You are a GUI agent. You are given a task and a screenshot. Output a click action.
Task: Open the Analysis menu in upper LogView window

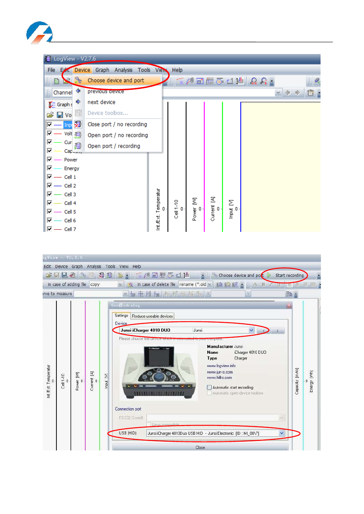[123, 70]
